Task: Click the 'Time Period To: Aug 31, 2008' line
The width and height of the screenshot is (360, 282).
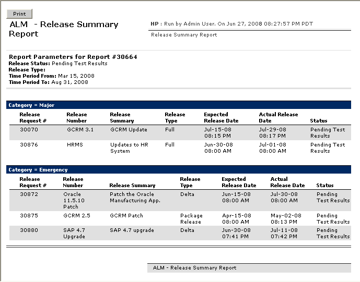Action: click(x=49, y=82)
